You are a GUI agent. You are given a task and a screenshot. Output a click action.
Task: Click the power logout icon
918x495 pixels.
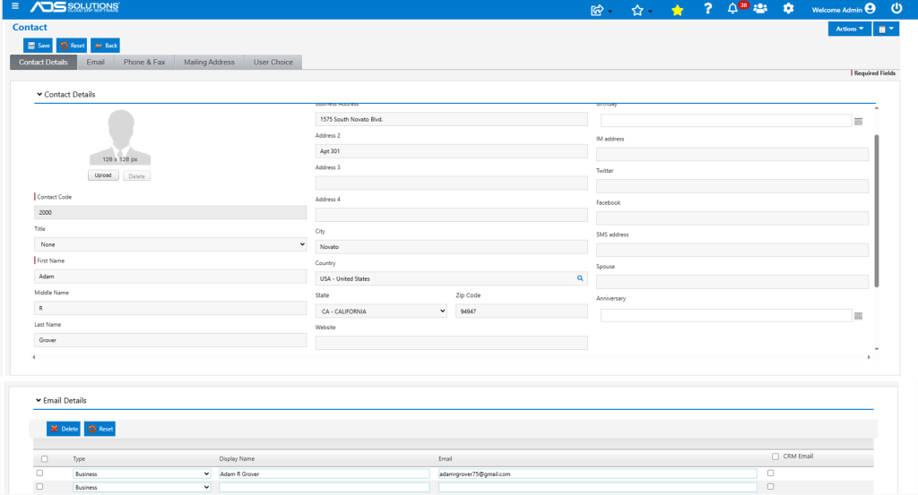click(x=896, y=8)
